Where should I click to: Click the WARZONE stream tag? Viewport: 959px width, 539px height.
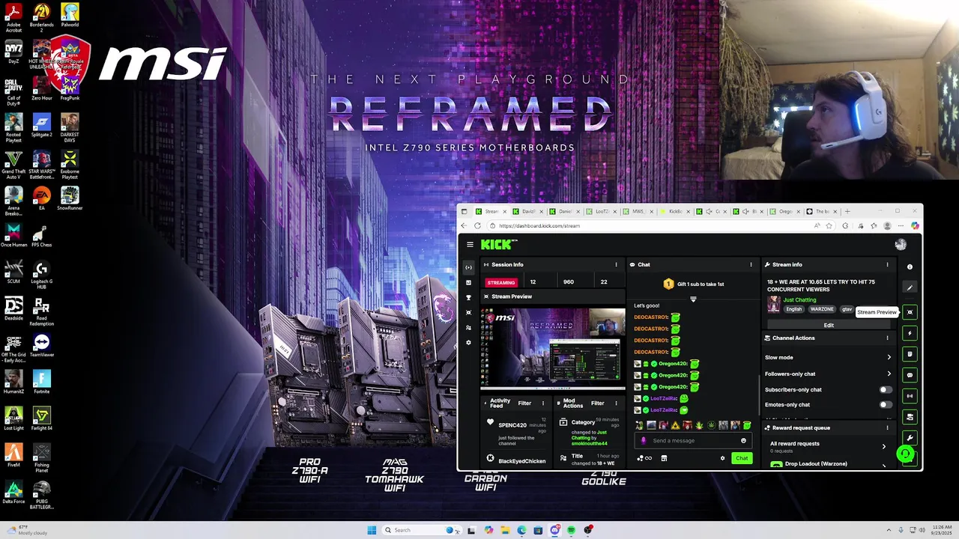(x=822, y=309)
